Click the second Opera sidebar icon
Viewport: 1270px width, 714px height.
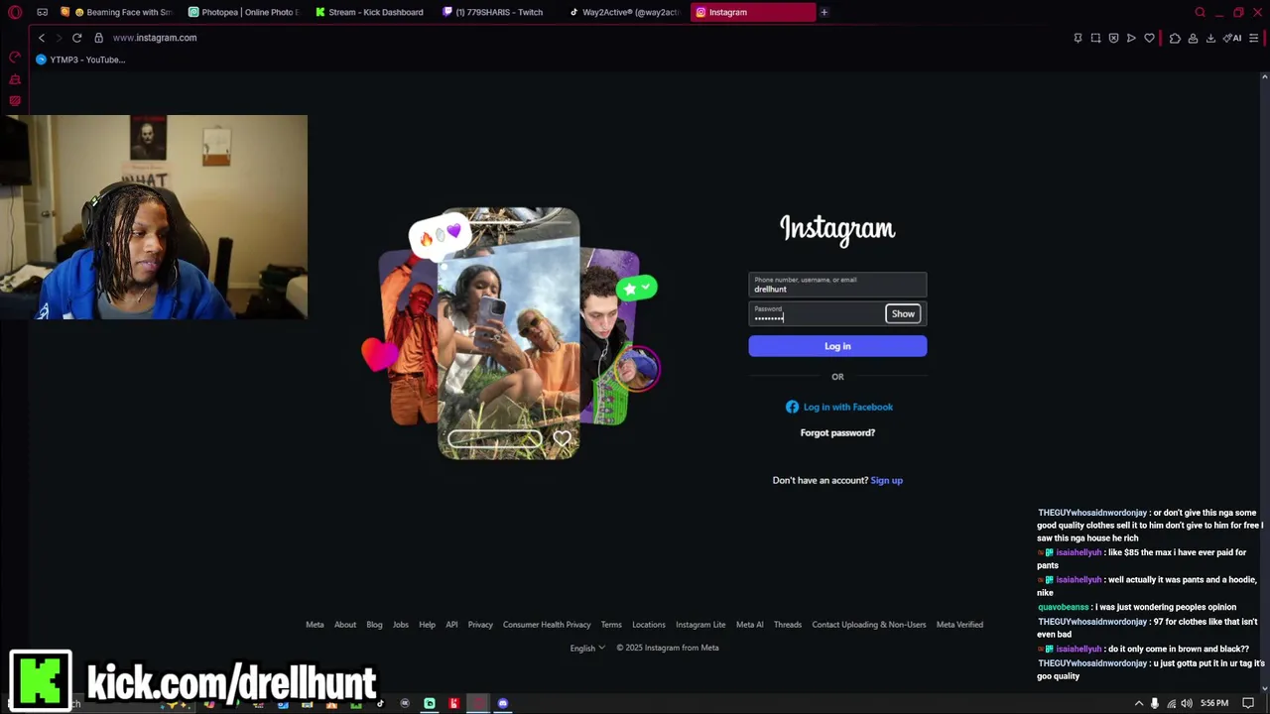(x=15, y=79)
